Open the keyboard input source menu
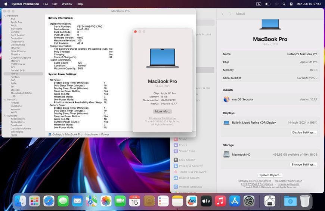 tap(259, 4)
